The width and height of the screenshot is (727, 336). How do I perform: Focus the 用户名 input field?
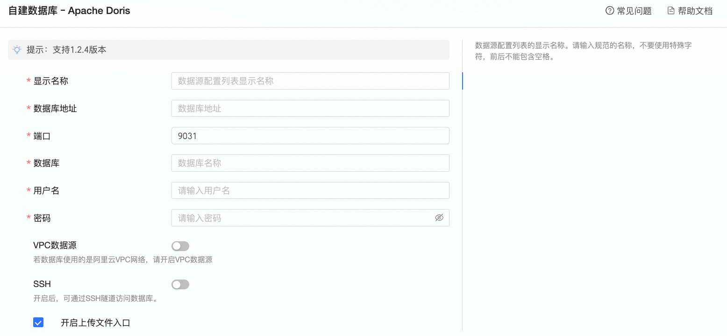click(x=310, y=190)
